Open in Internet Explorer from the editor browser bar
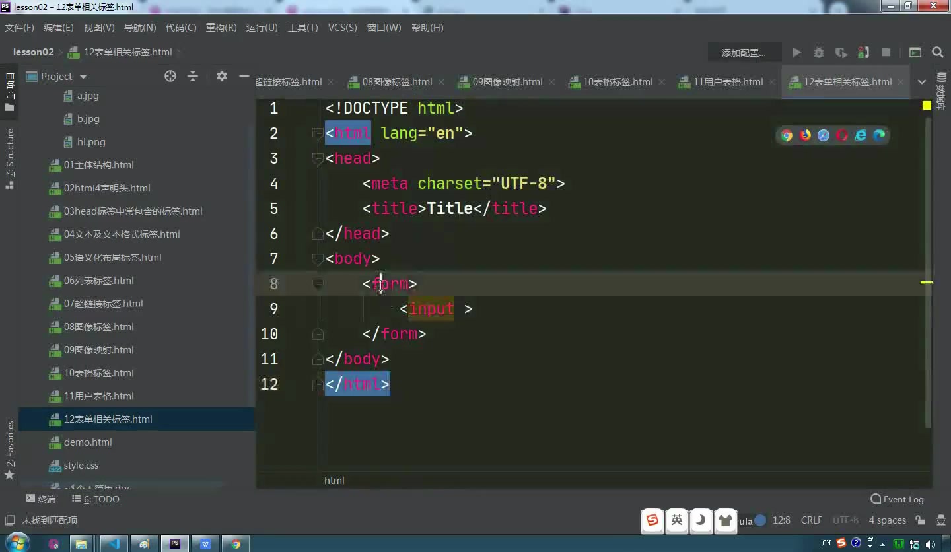Image resolution: width=951 pixels, height=552 pixels. tap(861, 135)
